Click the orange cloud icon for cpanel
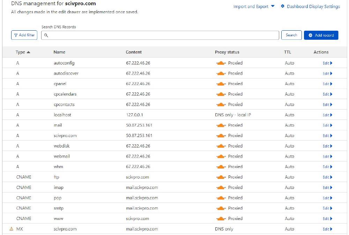Viewport: 349px width, 235px height. pos(221,84)
